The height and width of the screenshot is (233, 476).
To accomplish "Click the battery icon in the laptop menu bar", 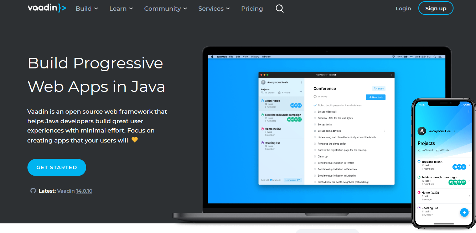I will click(406, 57).
